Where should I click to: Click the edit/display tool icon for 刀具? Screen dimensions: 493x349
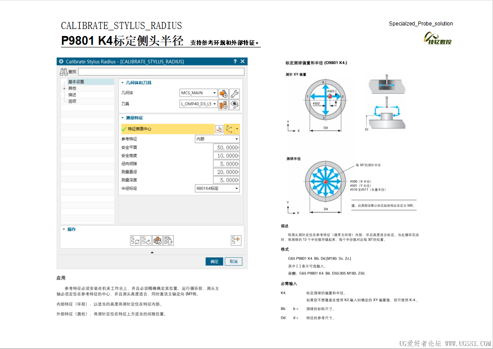pos(234,104)
